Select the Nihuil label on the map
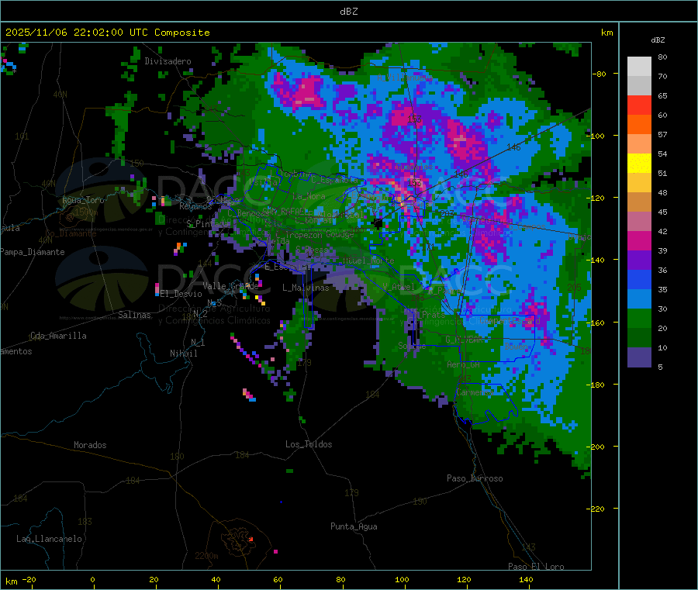Image resolution: width=698 pixels, height=590 pixels. pos(183,354)
